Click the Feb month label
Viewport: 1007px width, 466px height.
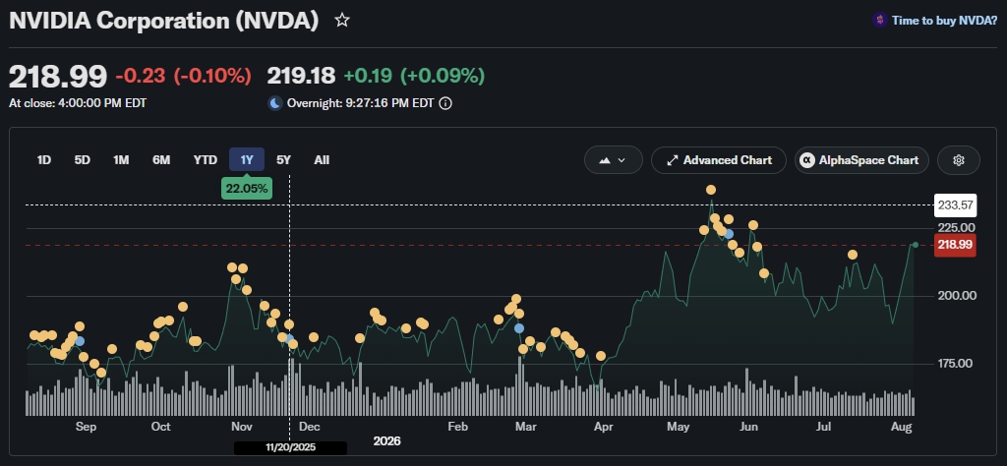pyautogui.click(x=457, y=427)
